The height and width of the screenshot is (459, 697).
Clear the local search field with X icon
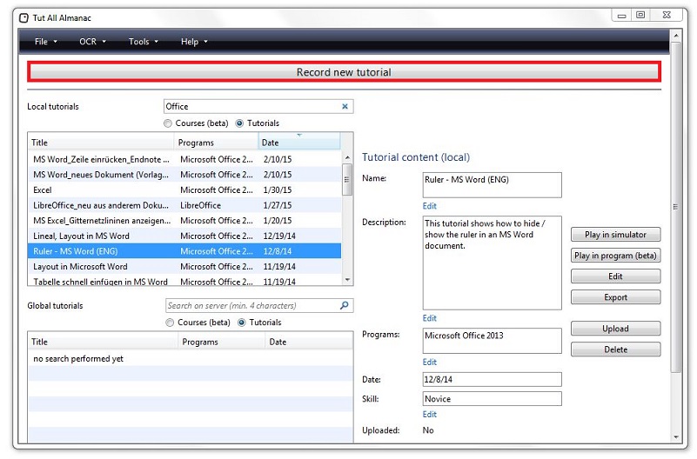(x=345, y=107)
